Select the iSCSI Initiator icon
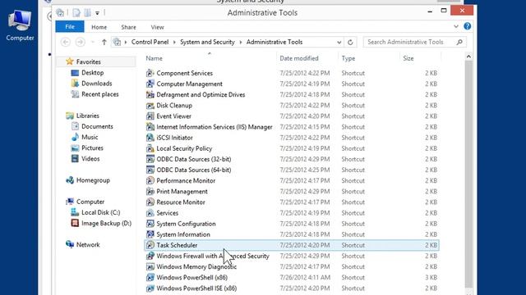Screen dimensions: 526x295 click(x=150, y=138)
